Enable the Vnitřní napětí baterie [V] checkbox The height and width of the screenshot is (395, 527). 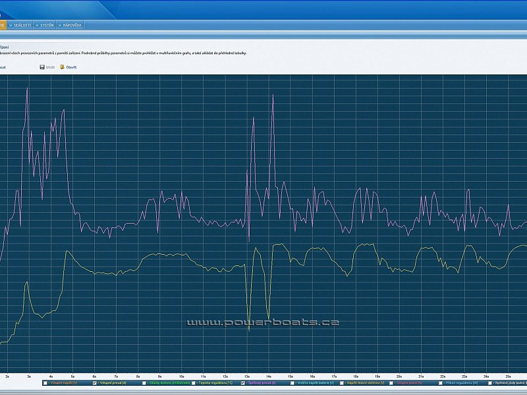click(292, 383)
